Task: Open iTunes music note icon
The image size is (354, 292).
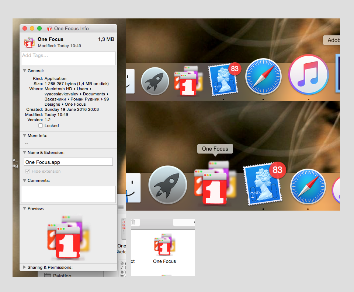Action: point(308,74)
